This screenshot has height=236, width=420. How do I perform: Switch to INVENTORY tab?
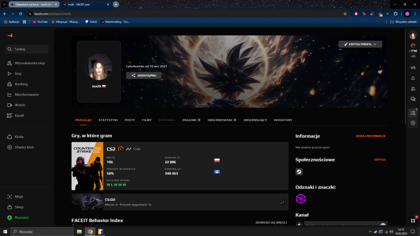click(x=283, y=120)
